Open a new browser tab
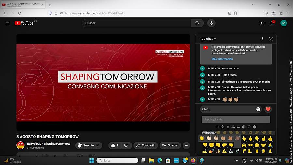 pyautogui.click(x=50, y=5)
